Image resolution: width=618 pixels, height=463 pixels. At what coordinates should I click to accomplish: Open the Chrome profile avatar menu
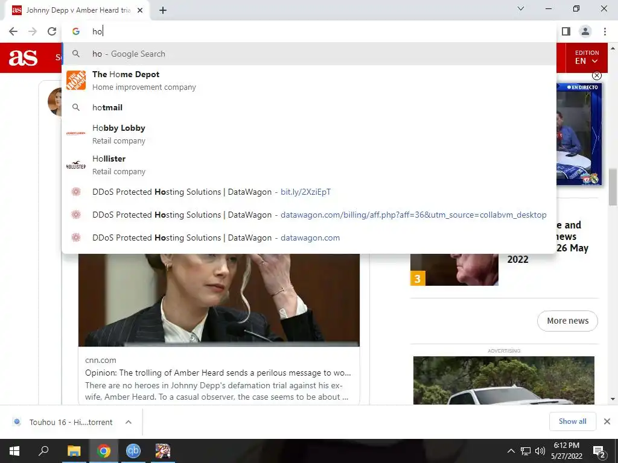click(x=585, y=31)
